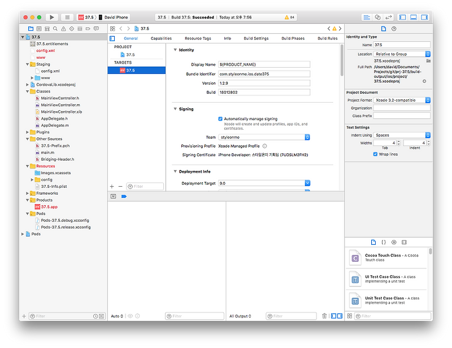Image resolution: width=452 pixels, height=348 pixels.
Task: Switch to the Assistant editor
Action: (377, 17)
